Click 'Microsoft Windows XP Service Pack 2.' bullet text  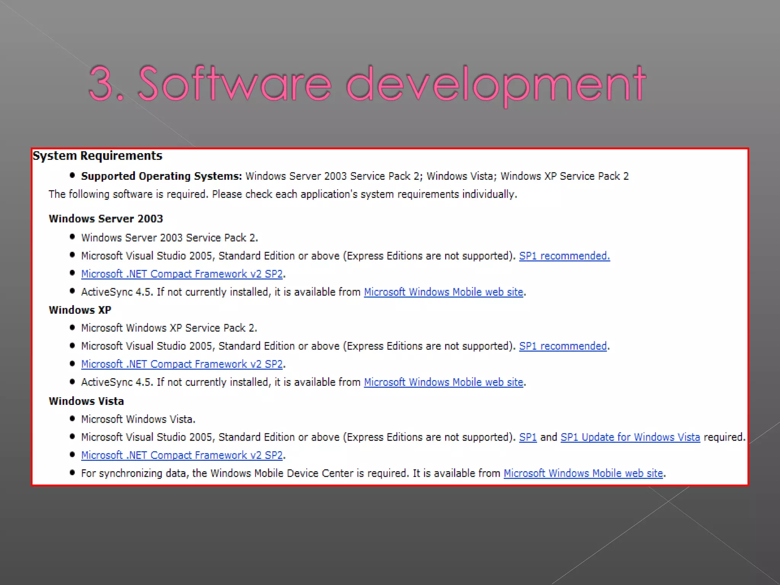point(169,328)
